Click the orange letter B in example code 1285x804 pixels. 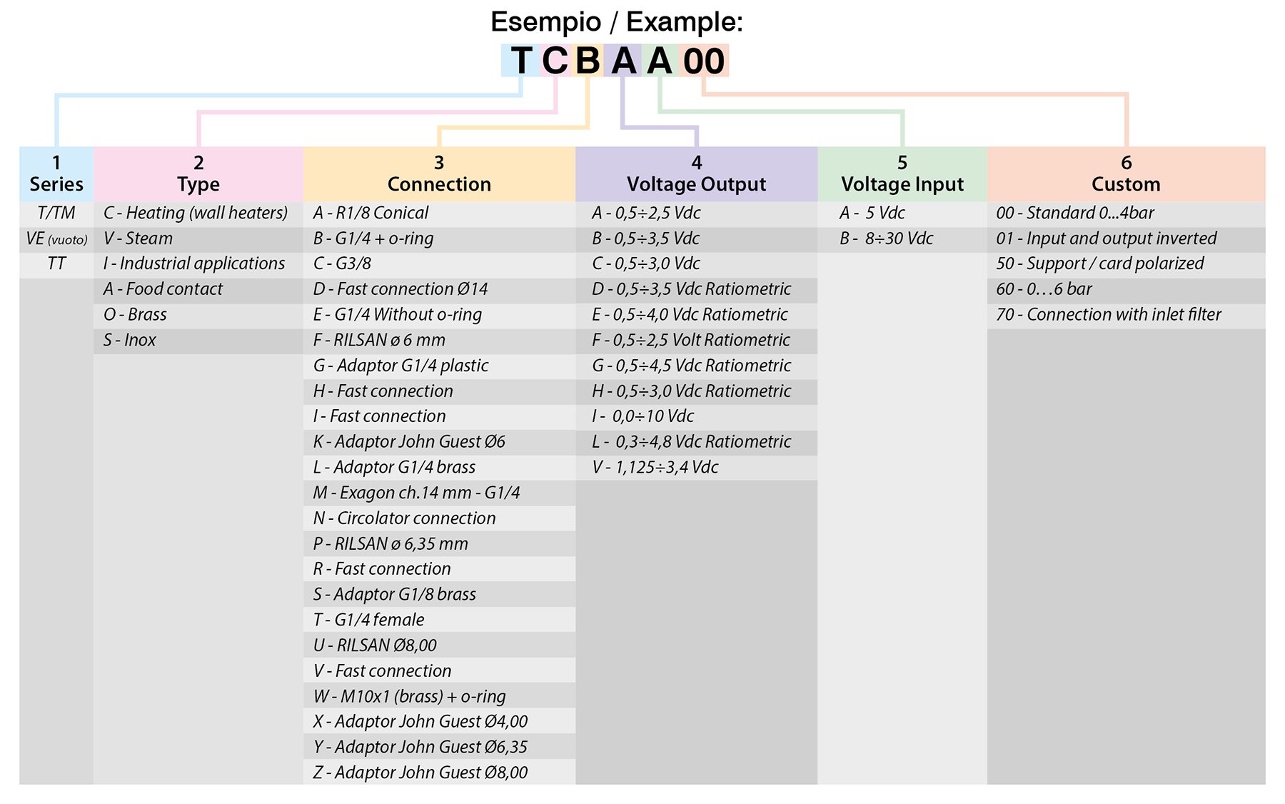(x=588, y=61)
